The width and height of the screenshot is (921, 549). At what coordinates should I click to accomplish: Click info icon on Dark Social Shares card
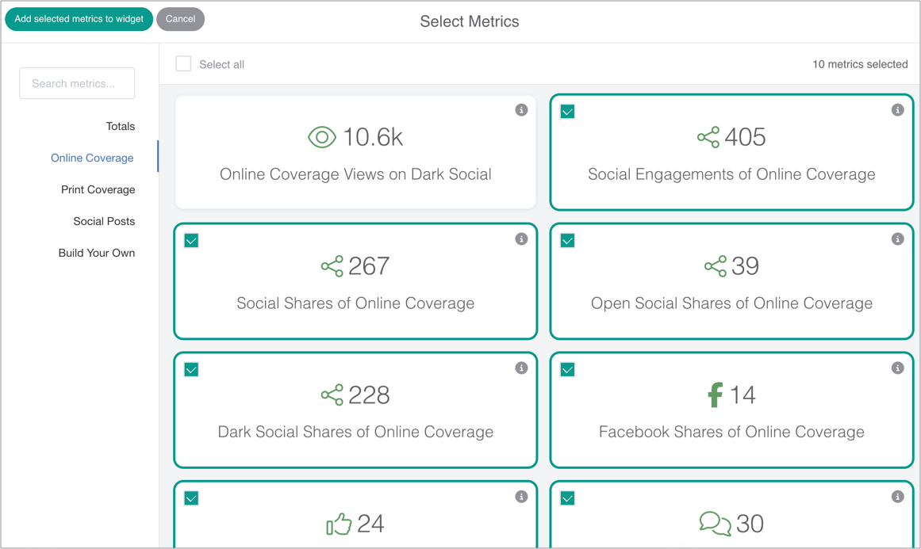point(521,368)
